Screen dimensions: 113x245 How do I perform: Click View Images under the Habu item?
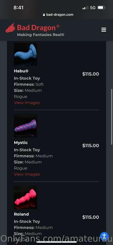click(27, 103)
